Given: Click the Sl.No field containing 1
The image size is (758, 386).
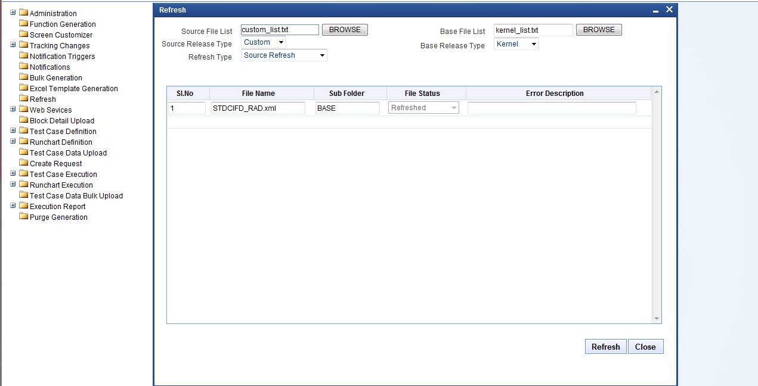Looking at the screenshot, I should pos(187,108).
